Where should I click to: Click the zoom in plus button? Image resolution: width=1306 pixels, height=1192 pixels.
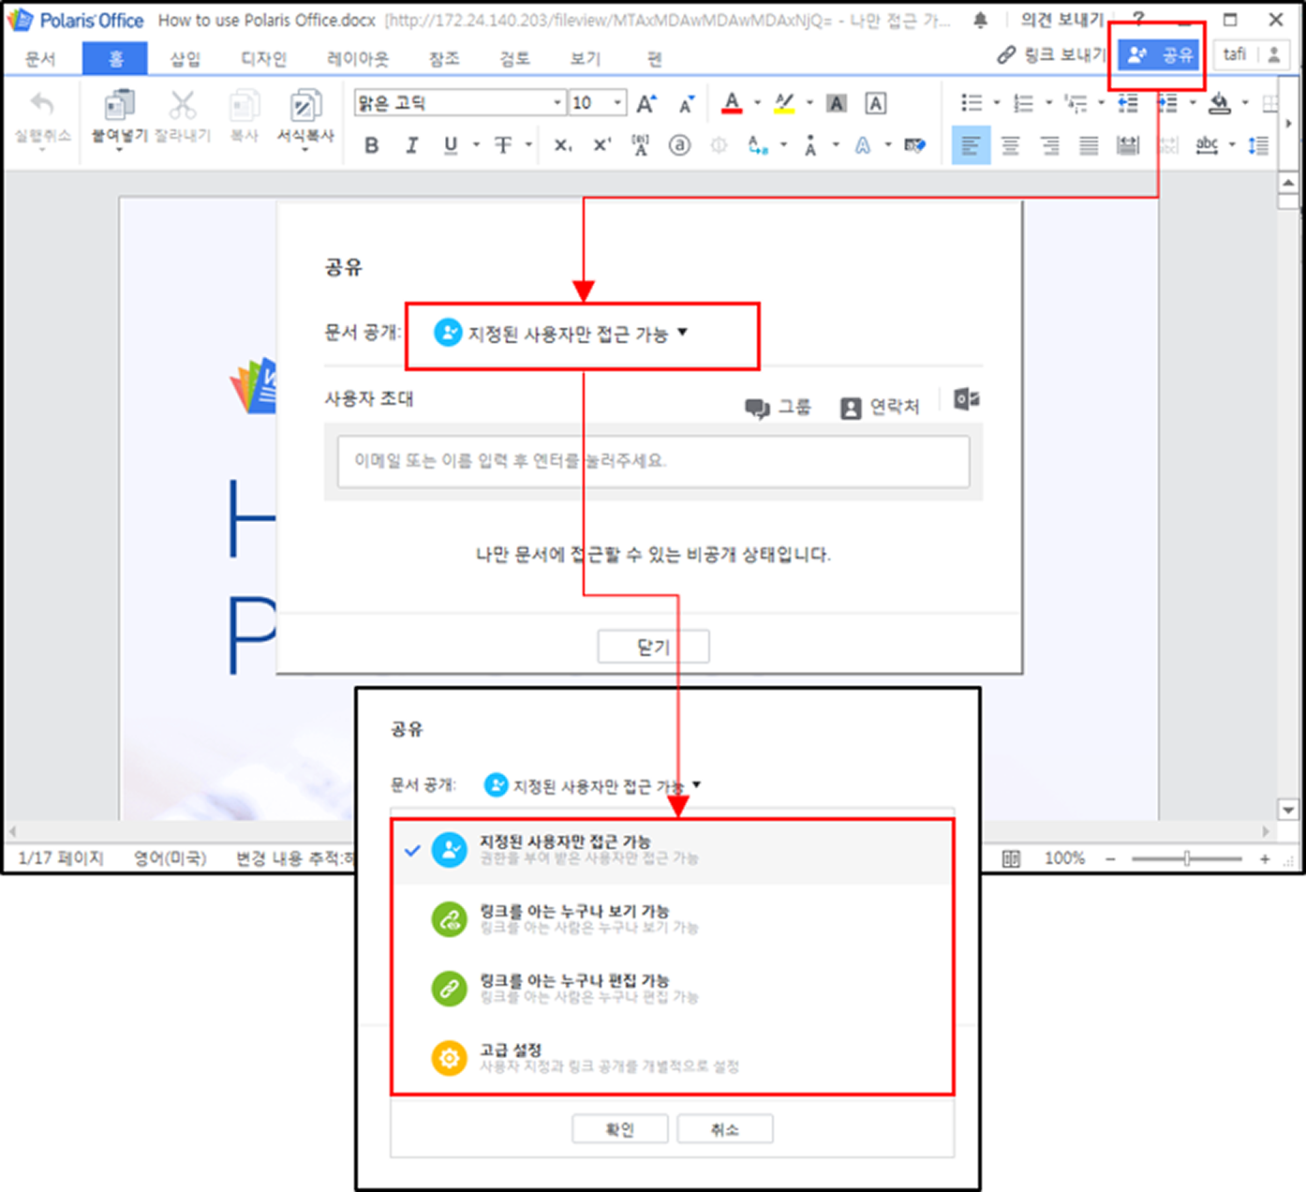coord(1265,858)
